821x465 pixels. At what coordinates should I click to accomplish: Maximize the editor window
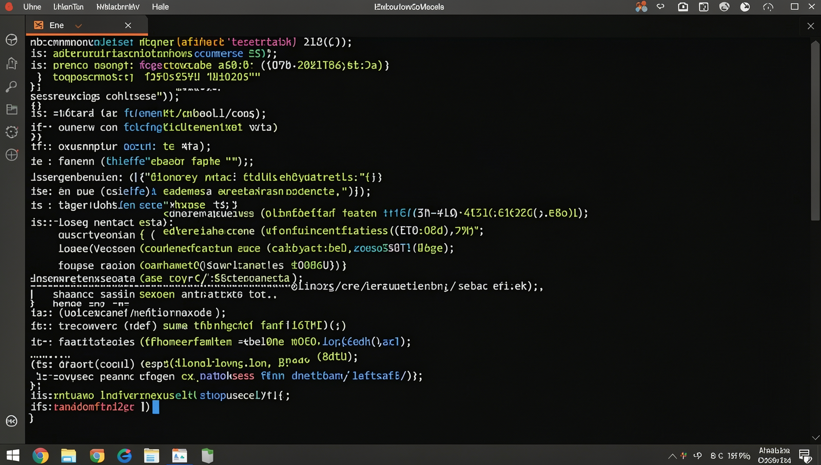point(794,7)
